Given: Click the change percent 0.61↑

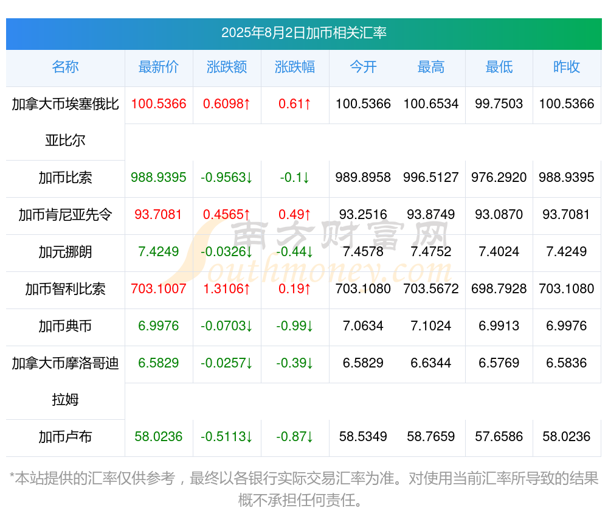Looking at the screenshot, I should (295, 104).
